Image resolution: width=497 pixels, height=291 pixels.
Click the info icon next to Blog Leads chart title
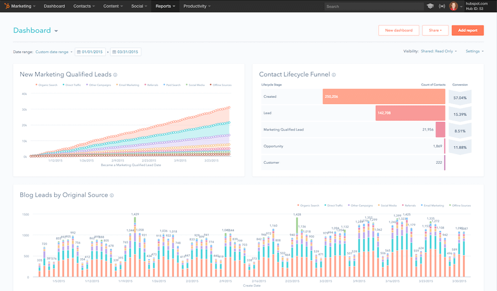pyautogui.click(x=112, y=194)
